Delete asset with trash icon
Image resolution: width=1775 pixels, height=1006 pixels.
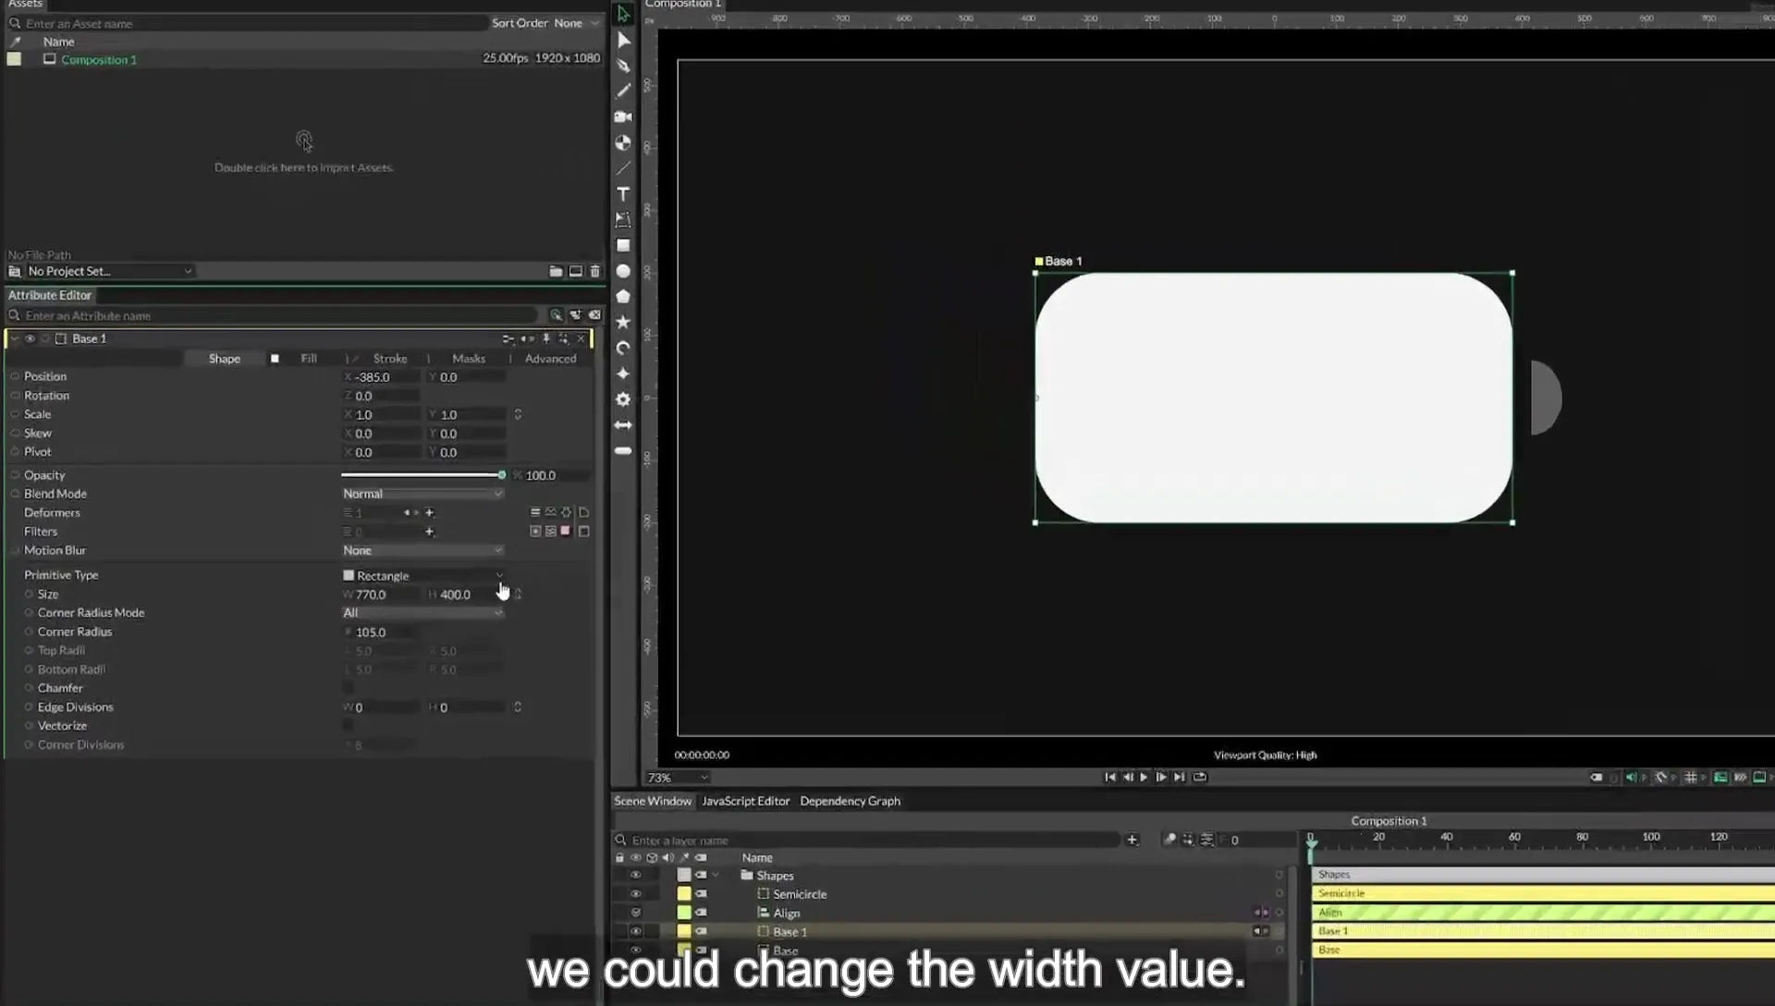click(595, 271)
